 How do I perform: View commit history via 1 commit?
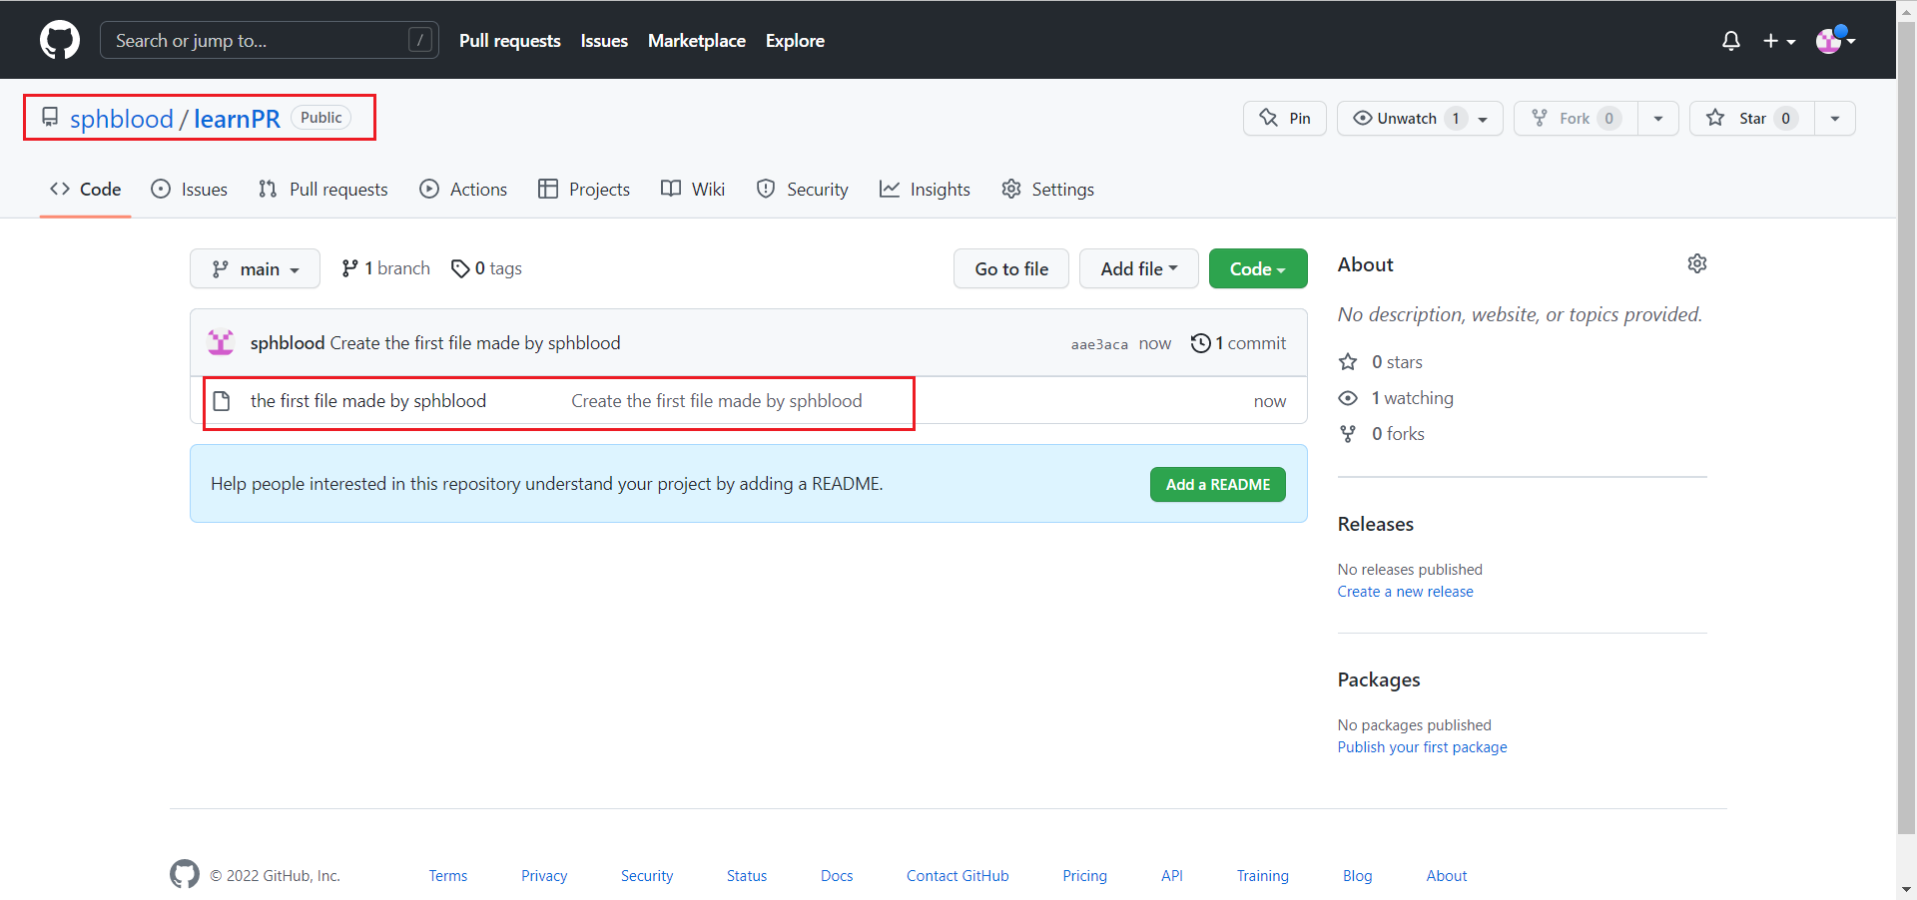pyautogui.click(x=1239, y=342)
